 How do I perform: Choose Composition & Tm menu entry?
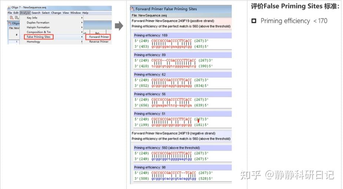pyautogui.click(x=39, y=32)
